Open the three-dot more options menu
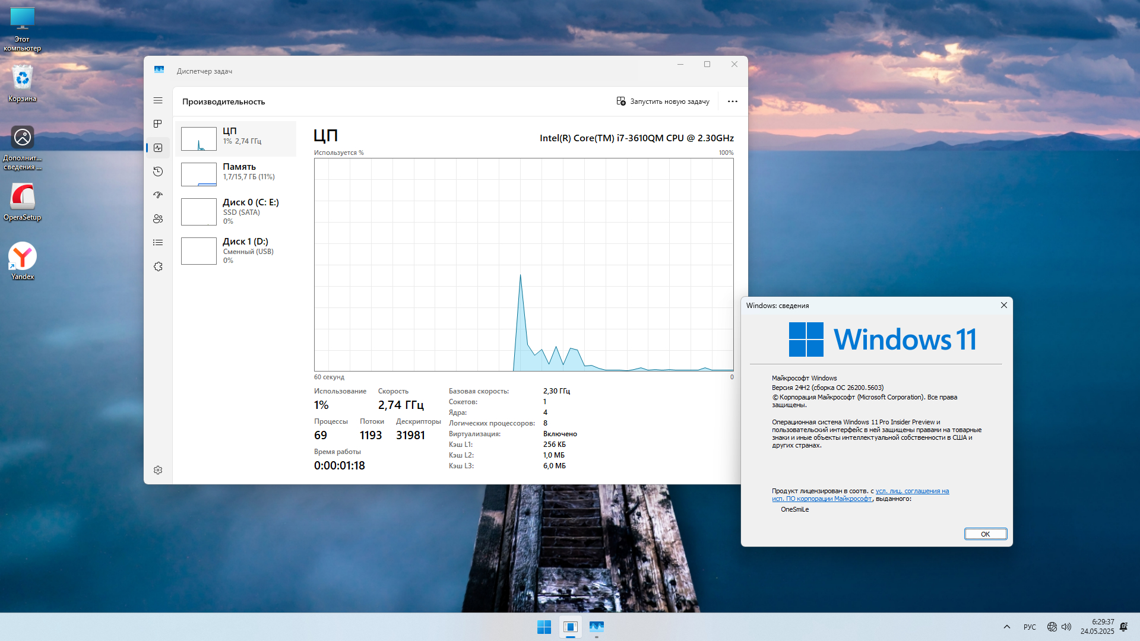 click(x=733, y=101)
